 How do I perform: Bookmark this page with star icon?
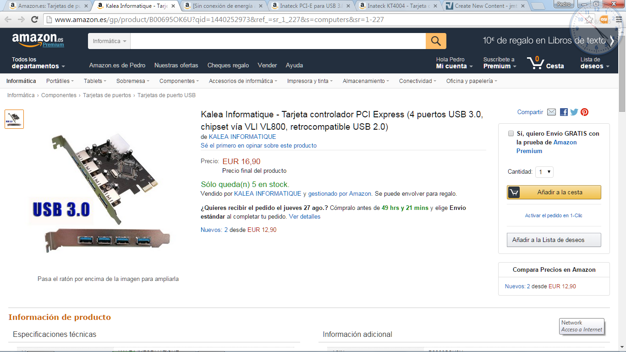590,20
